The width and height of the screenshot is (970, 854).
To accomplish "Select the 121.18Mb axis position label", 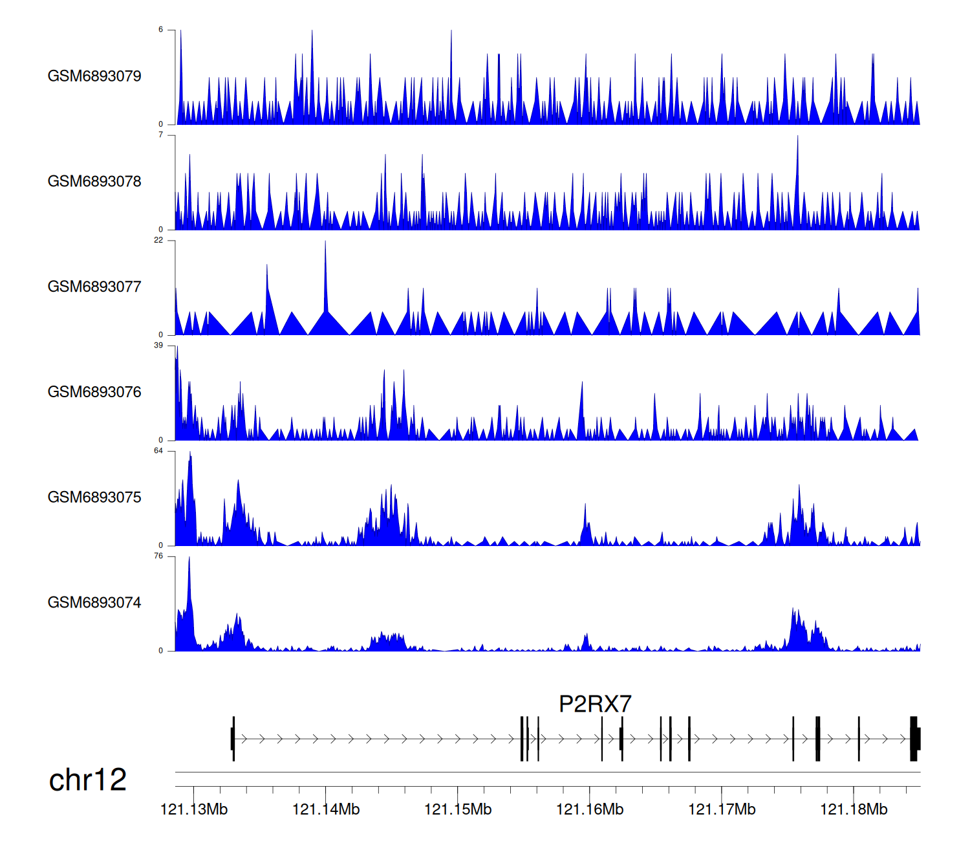I will pos(854,809).
